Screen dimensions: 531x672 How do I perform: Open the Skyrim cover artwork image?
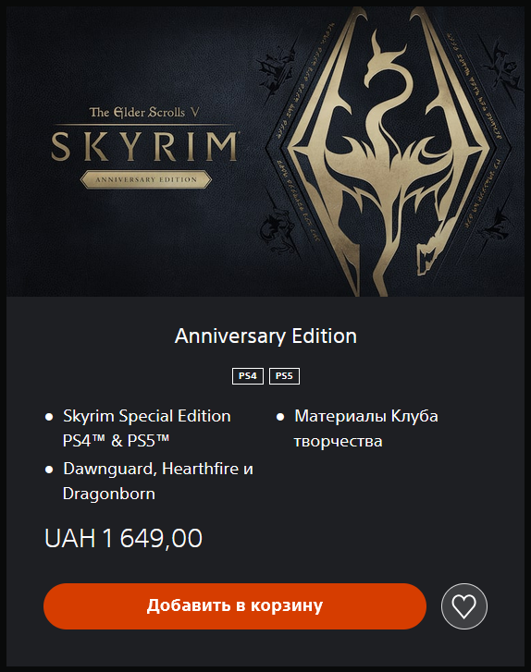point(265,152)
